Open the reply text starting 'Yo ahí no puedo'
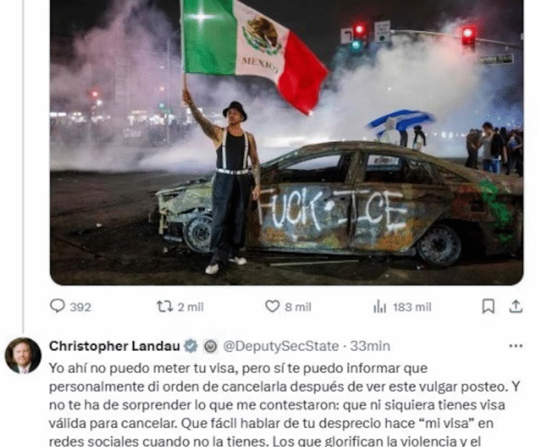 coord(285,405)
